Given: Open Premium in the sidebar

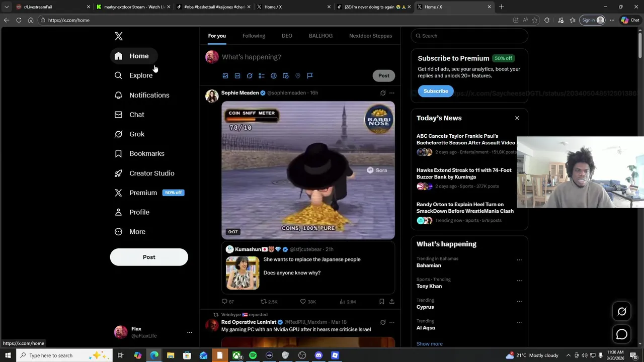Looking at the screenshot, I should pos(149,193).
